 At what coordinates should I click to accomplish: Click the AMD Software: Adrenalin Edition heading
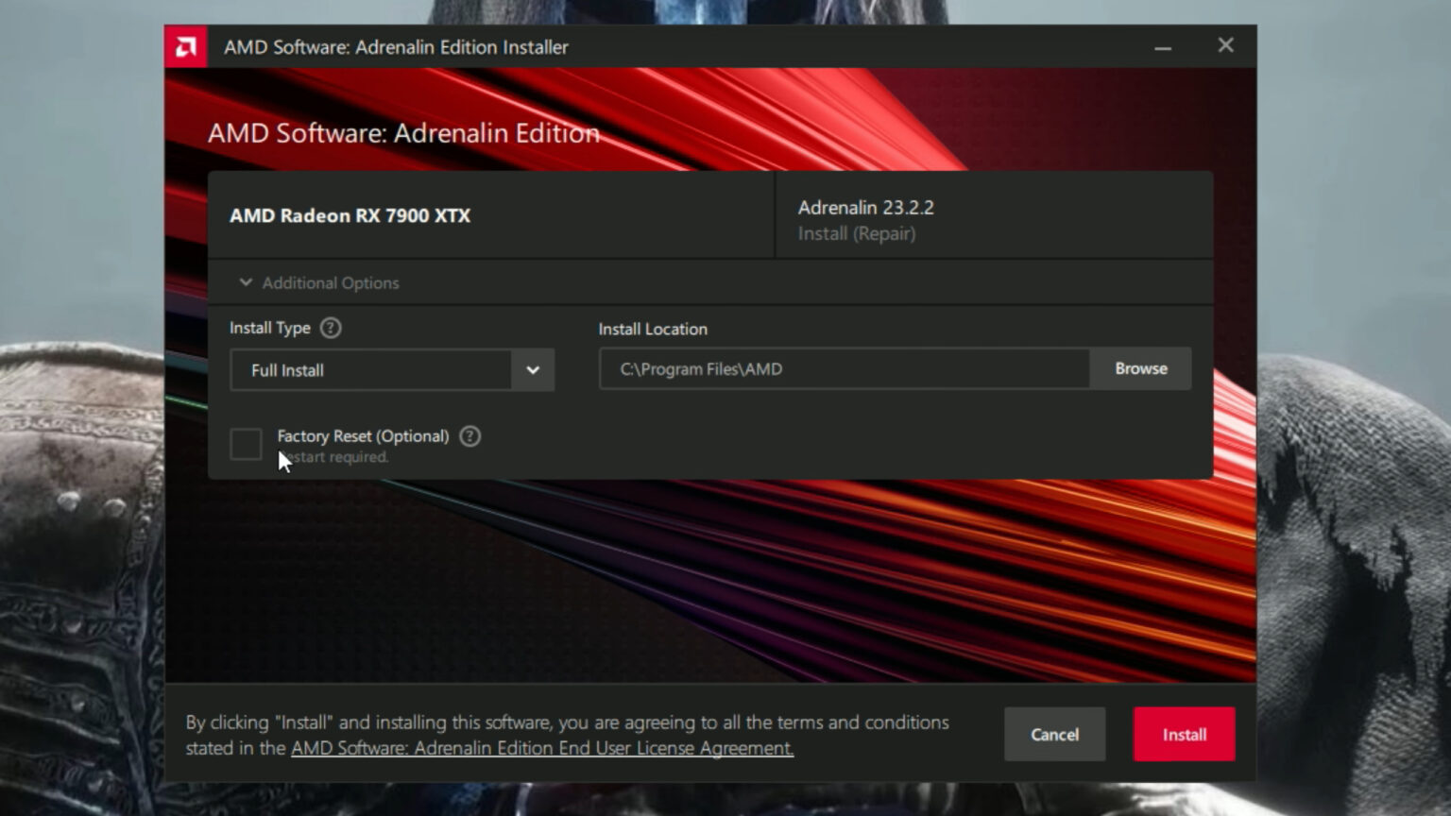click(x=404, y=133)
